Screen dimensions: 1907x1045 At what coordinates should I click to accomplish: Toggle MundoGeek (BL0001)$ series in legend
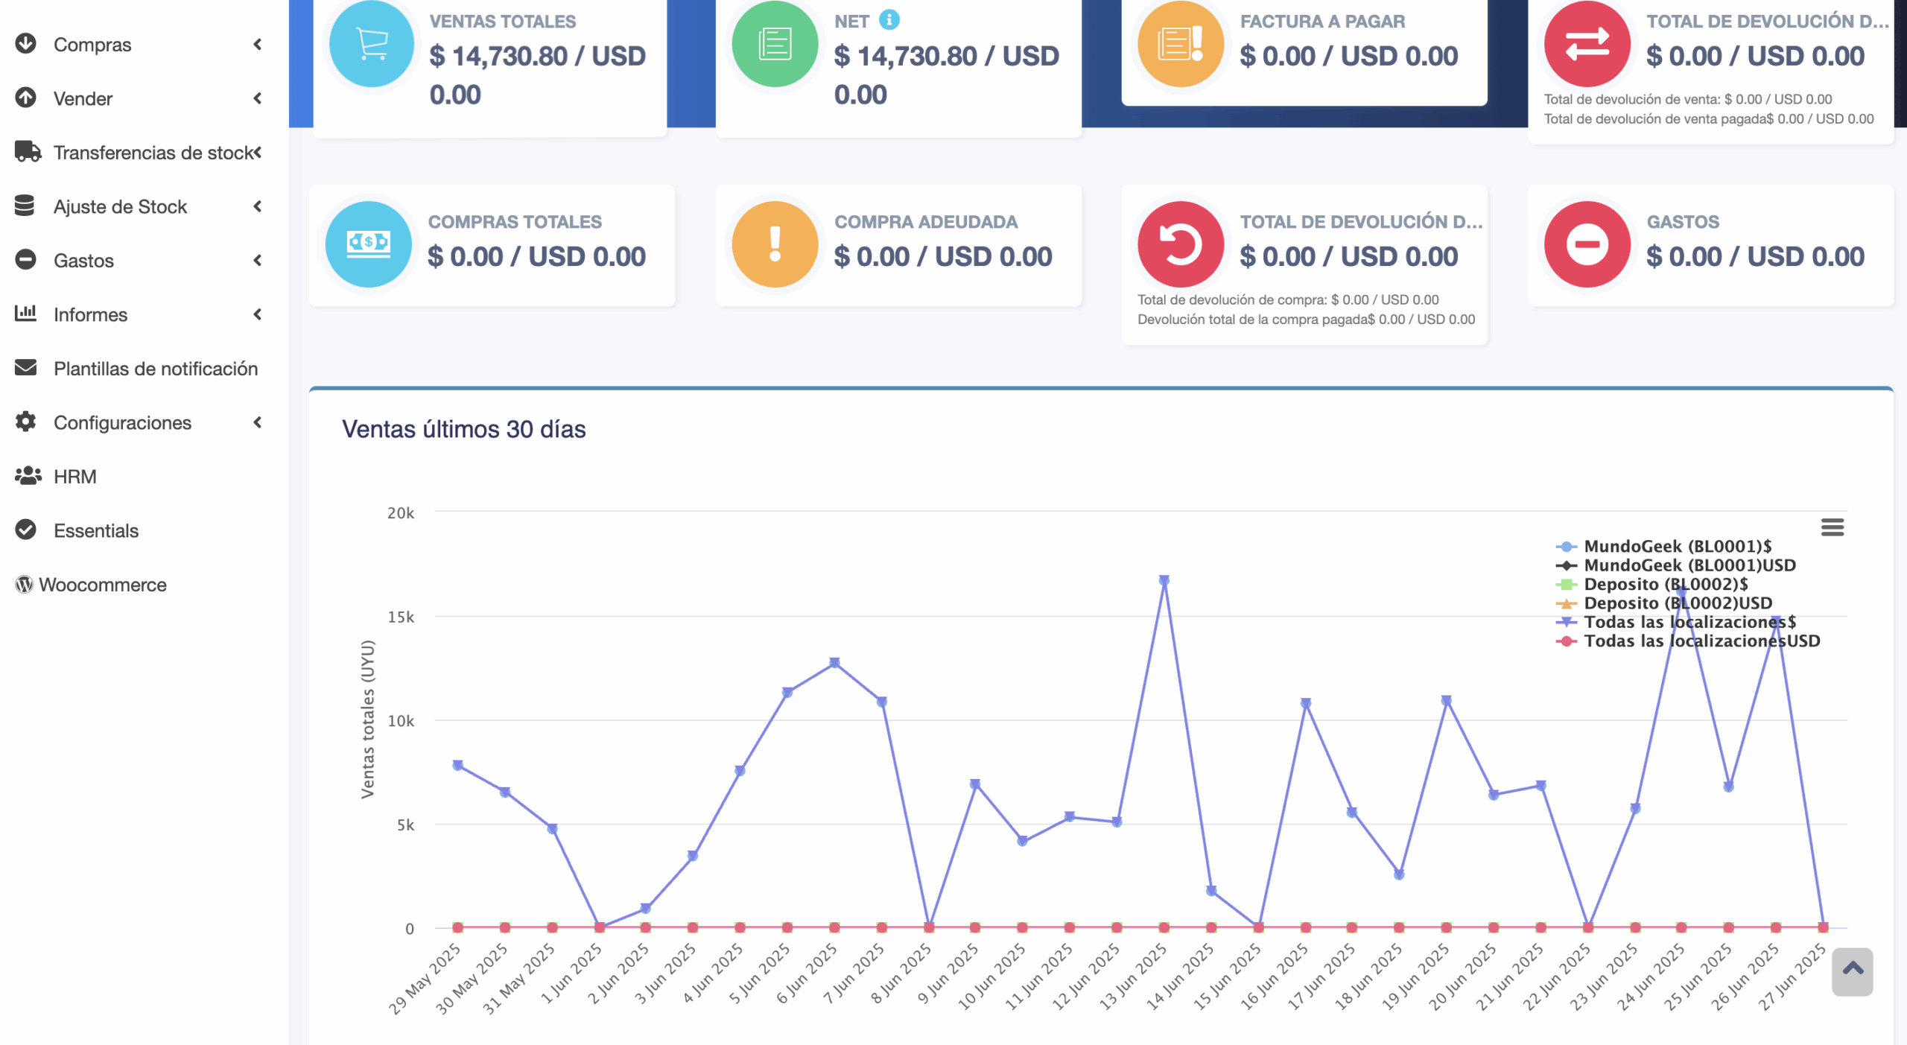click(1676, 546)
